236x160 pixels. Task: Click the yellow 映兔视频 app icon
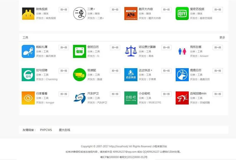click(x=28, y=14)
